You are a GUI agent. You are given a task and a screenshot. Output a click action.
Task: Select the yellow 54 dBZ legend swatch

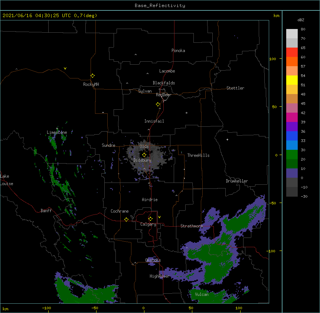tap(292, 80)
